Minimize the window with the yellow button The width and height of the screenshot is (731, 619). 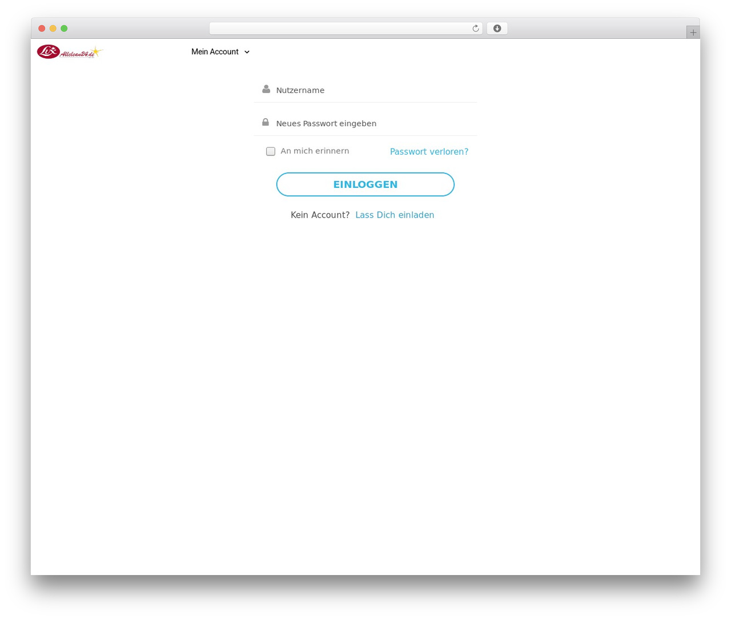pyautogui.click(x=53, y=29)
